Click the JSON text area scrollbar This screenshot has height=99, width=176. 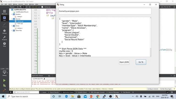tap(151, 37)
